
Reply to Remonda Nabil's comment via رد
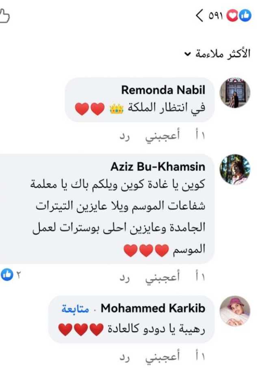pyautogui.click(x=125, y=137)
